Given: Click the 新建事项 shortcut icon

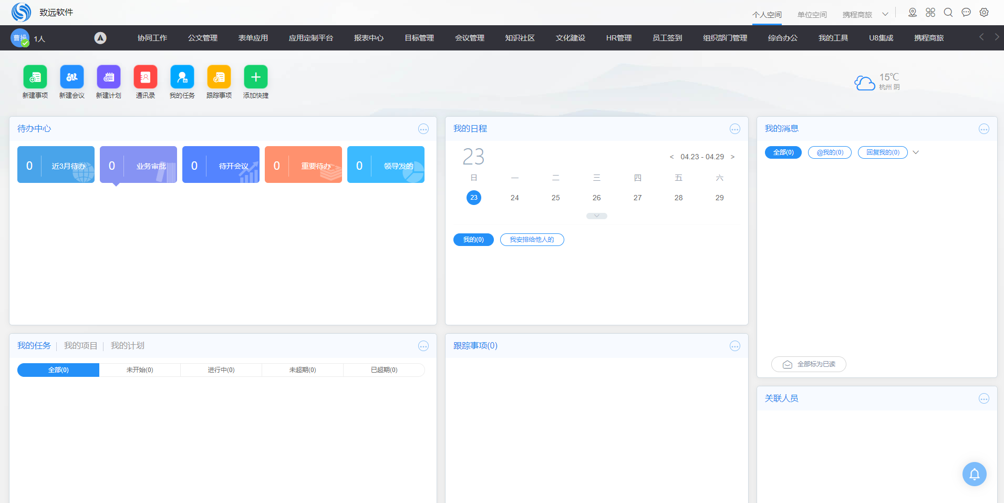Looking at the screenshot, I should (x=35, y=77).
